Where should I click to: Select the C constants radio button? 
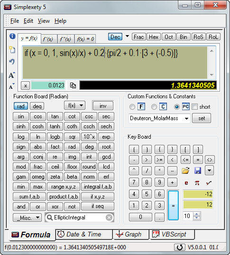154,107
